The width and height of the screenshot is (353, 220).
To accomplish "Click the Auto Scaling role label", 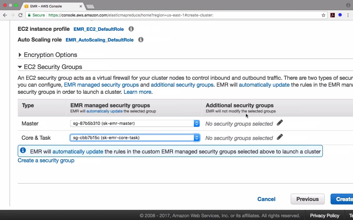I will pyautogui.click(x=40, y=40).
